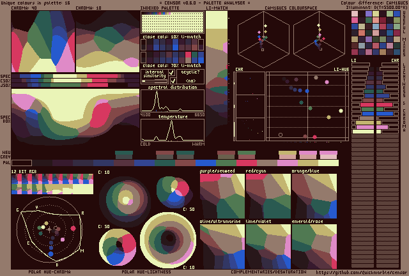Click the CHROMA: 40 colour map
Screen dimensions: 409x276
pyautogui.click(x=43, y=42)
